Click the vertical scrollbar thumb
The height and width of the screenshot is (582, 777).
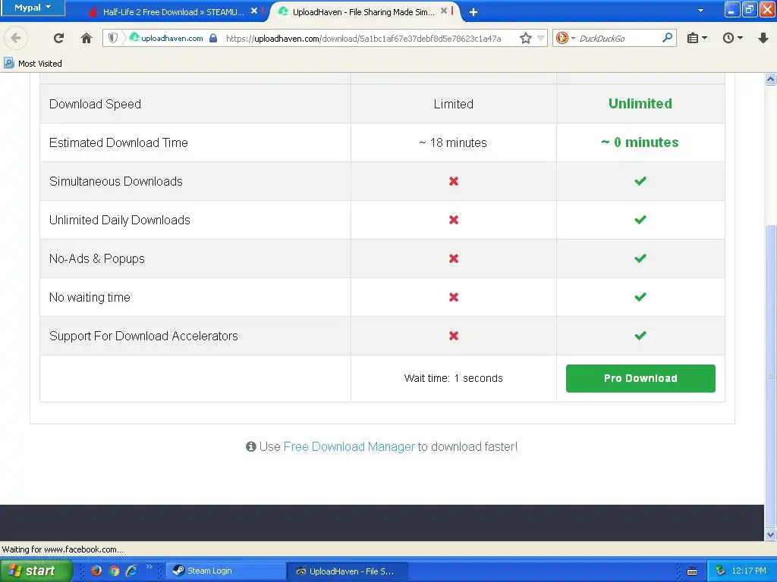coord(770,376)
